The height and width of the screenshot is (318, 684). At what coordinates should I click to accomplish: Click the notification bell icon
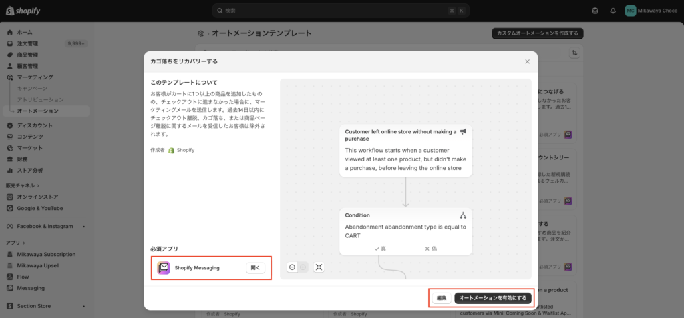coord(613,11)
